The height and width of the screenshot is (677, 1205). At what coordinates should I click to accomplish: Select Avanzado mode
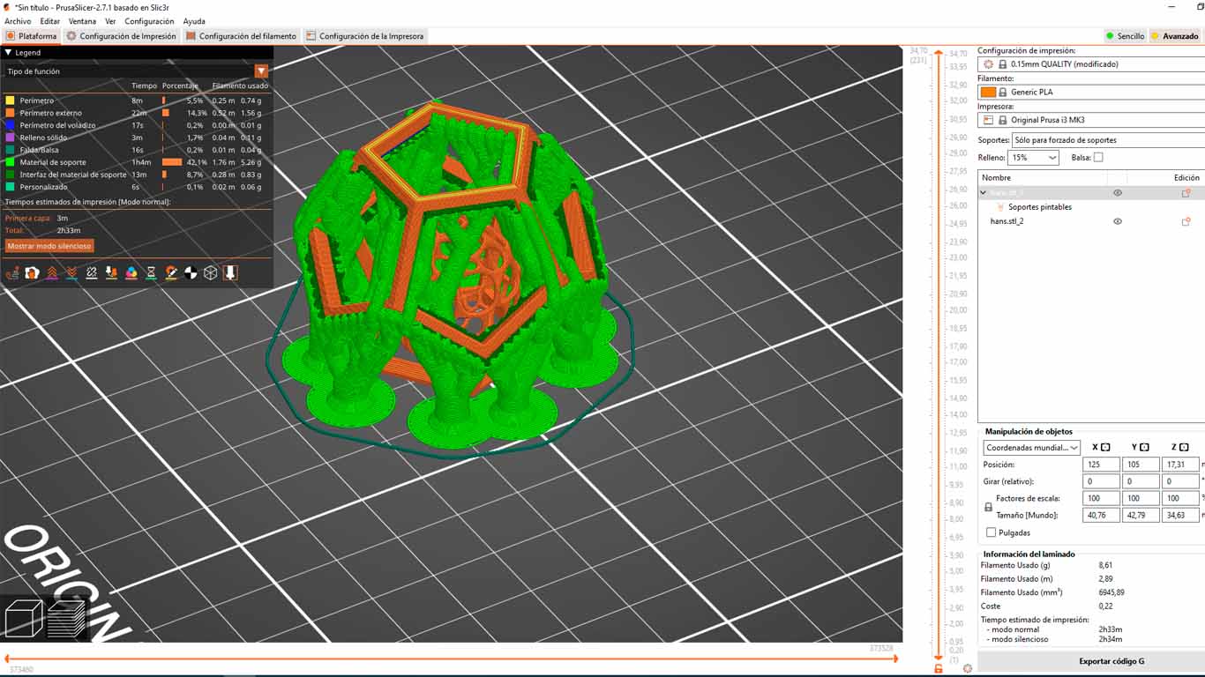[1175, 36]
